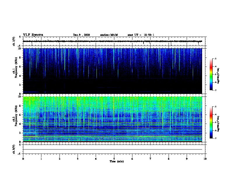Click tick label "5" on the Time axis

coord(114,159)
